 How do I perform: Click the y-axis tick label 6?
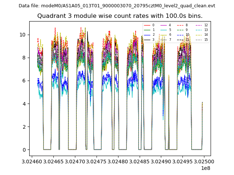tap(24, 81)
